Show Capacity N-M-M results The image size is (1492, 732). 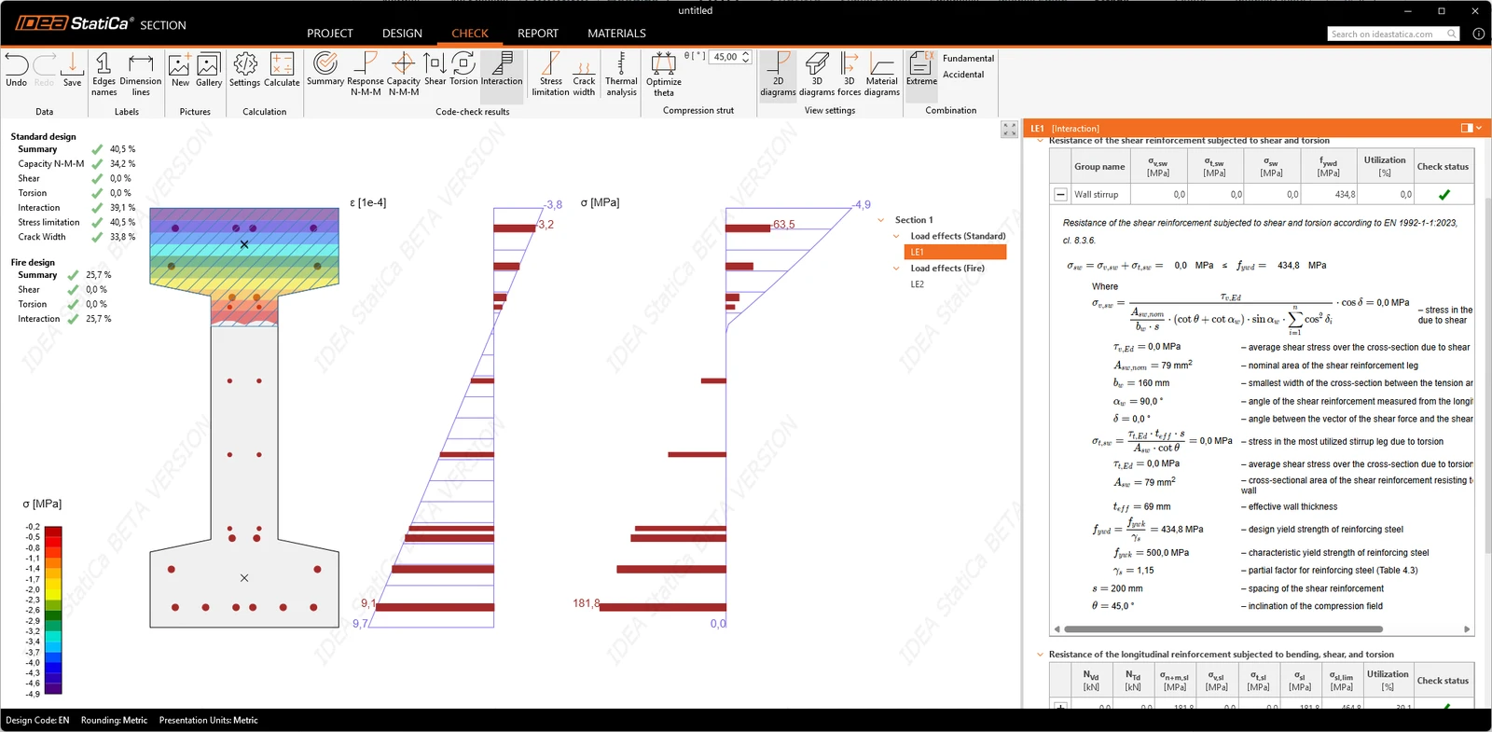[x=404, y=74]
